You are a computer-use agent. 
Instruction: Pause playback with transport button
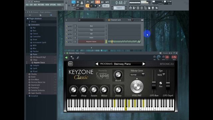coord(92,6)
